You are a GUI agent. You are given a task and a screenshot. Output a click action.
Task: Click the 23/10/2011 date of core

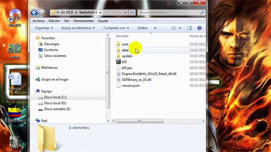coord(198,44)
